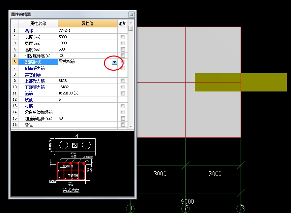Edit the 箍筋 value B12@100(6)
The height and width of the screenshot is (213, 291).
click(88, 93)
